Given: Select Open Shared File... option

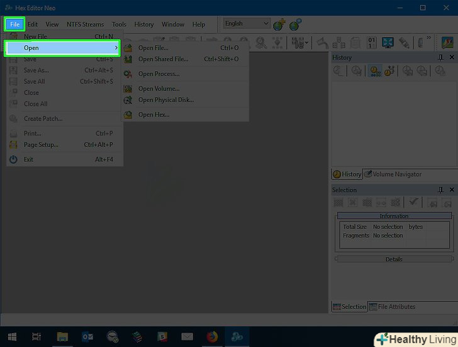Looking at the screenshot, I should [x=185, y=59].
